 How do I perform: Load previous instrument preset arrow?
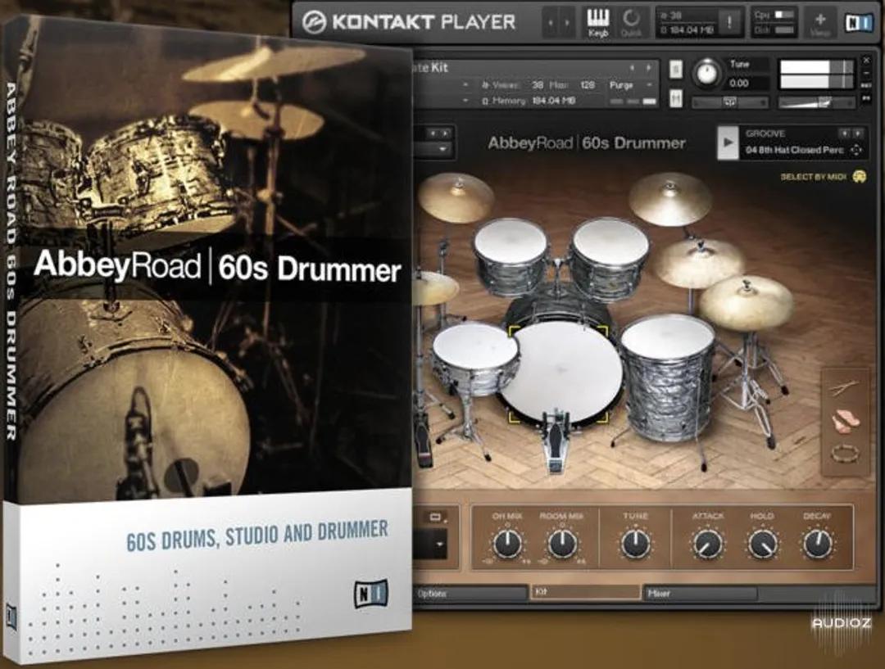[x=632, y=68]
